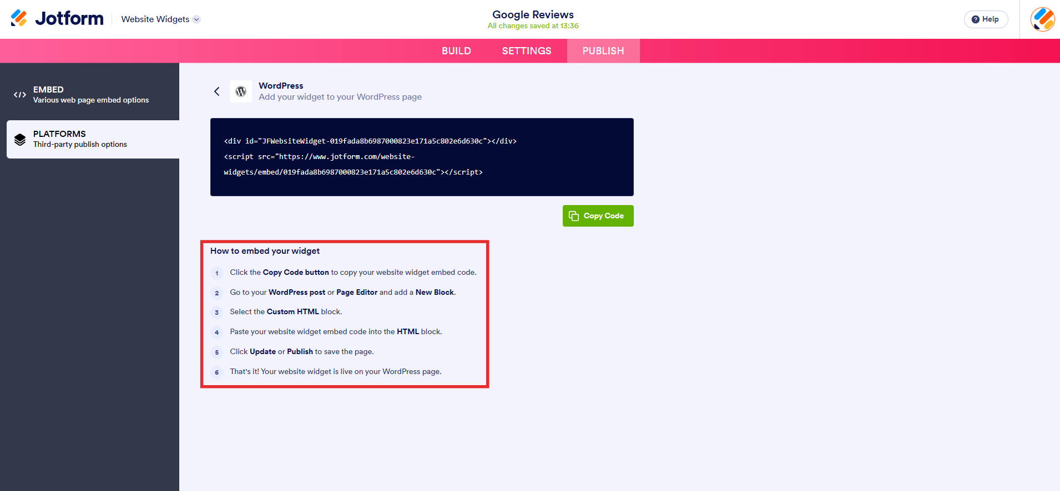
Task: Click the embed code brackets icon
Action: (20, 95)
